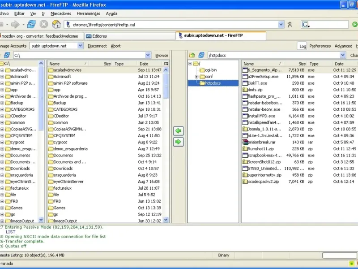Viewport: 358px width, 269px height.
Task: Click the local Browse button
Action: (x=162, y=55)
